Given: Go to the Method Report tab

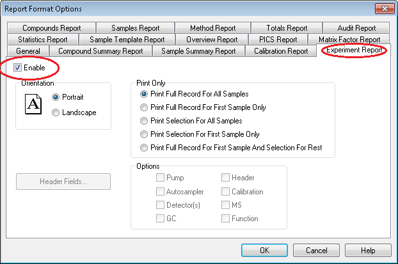Looking at the screenshot, I should pyautogui.click(x=213, y=28).
